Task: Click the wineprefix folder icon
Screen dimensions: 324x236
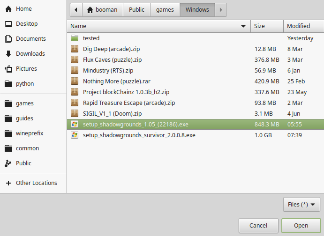Action: tap(8, 133)
